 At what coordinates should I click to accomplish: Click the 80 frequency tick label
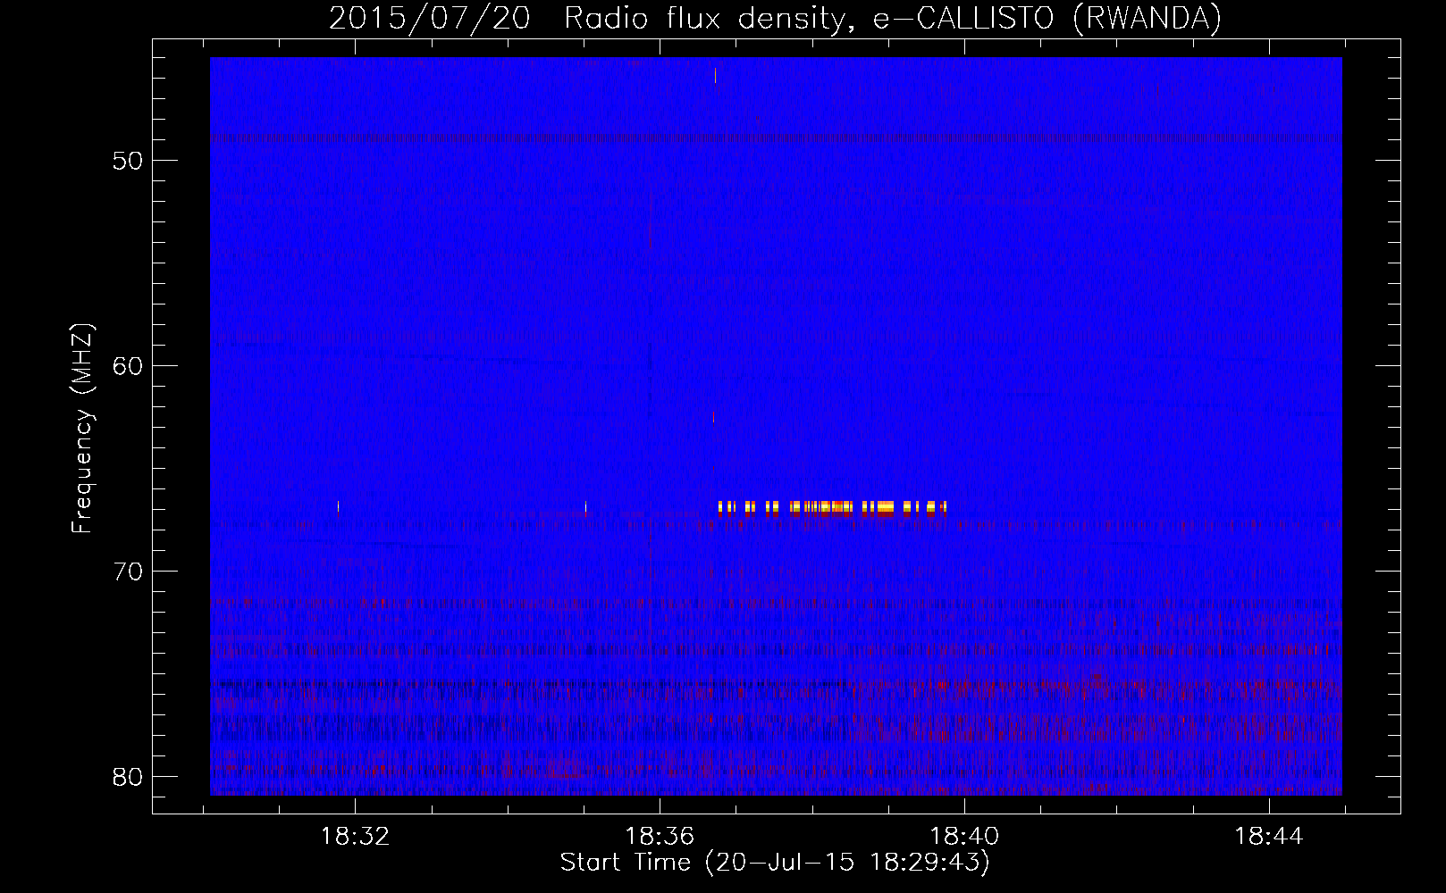coord(128,777)
